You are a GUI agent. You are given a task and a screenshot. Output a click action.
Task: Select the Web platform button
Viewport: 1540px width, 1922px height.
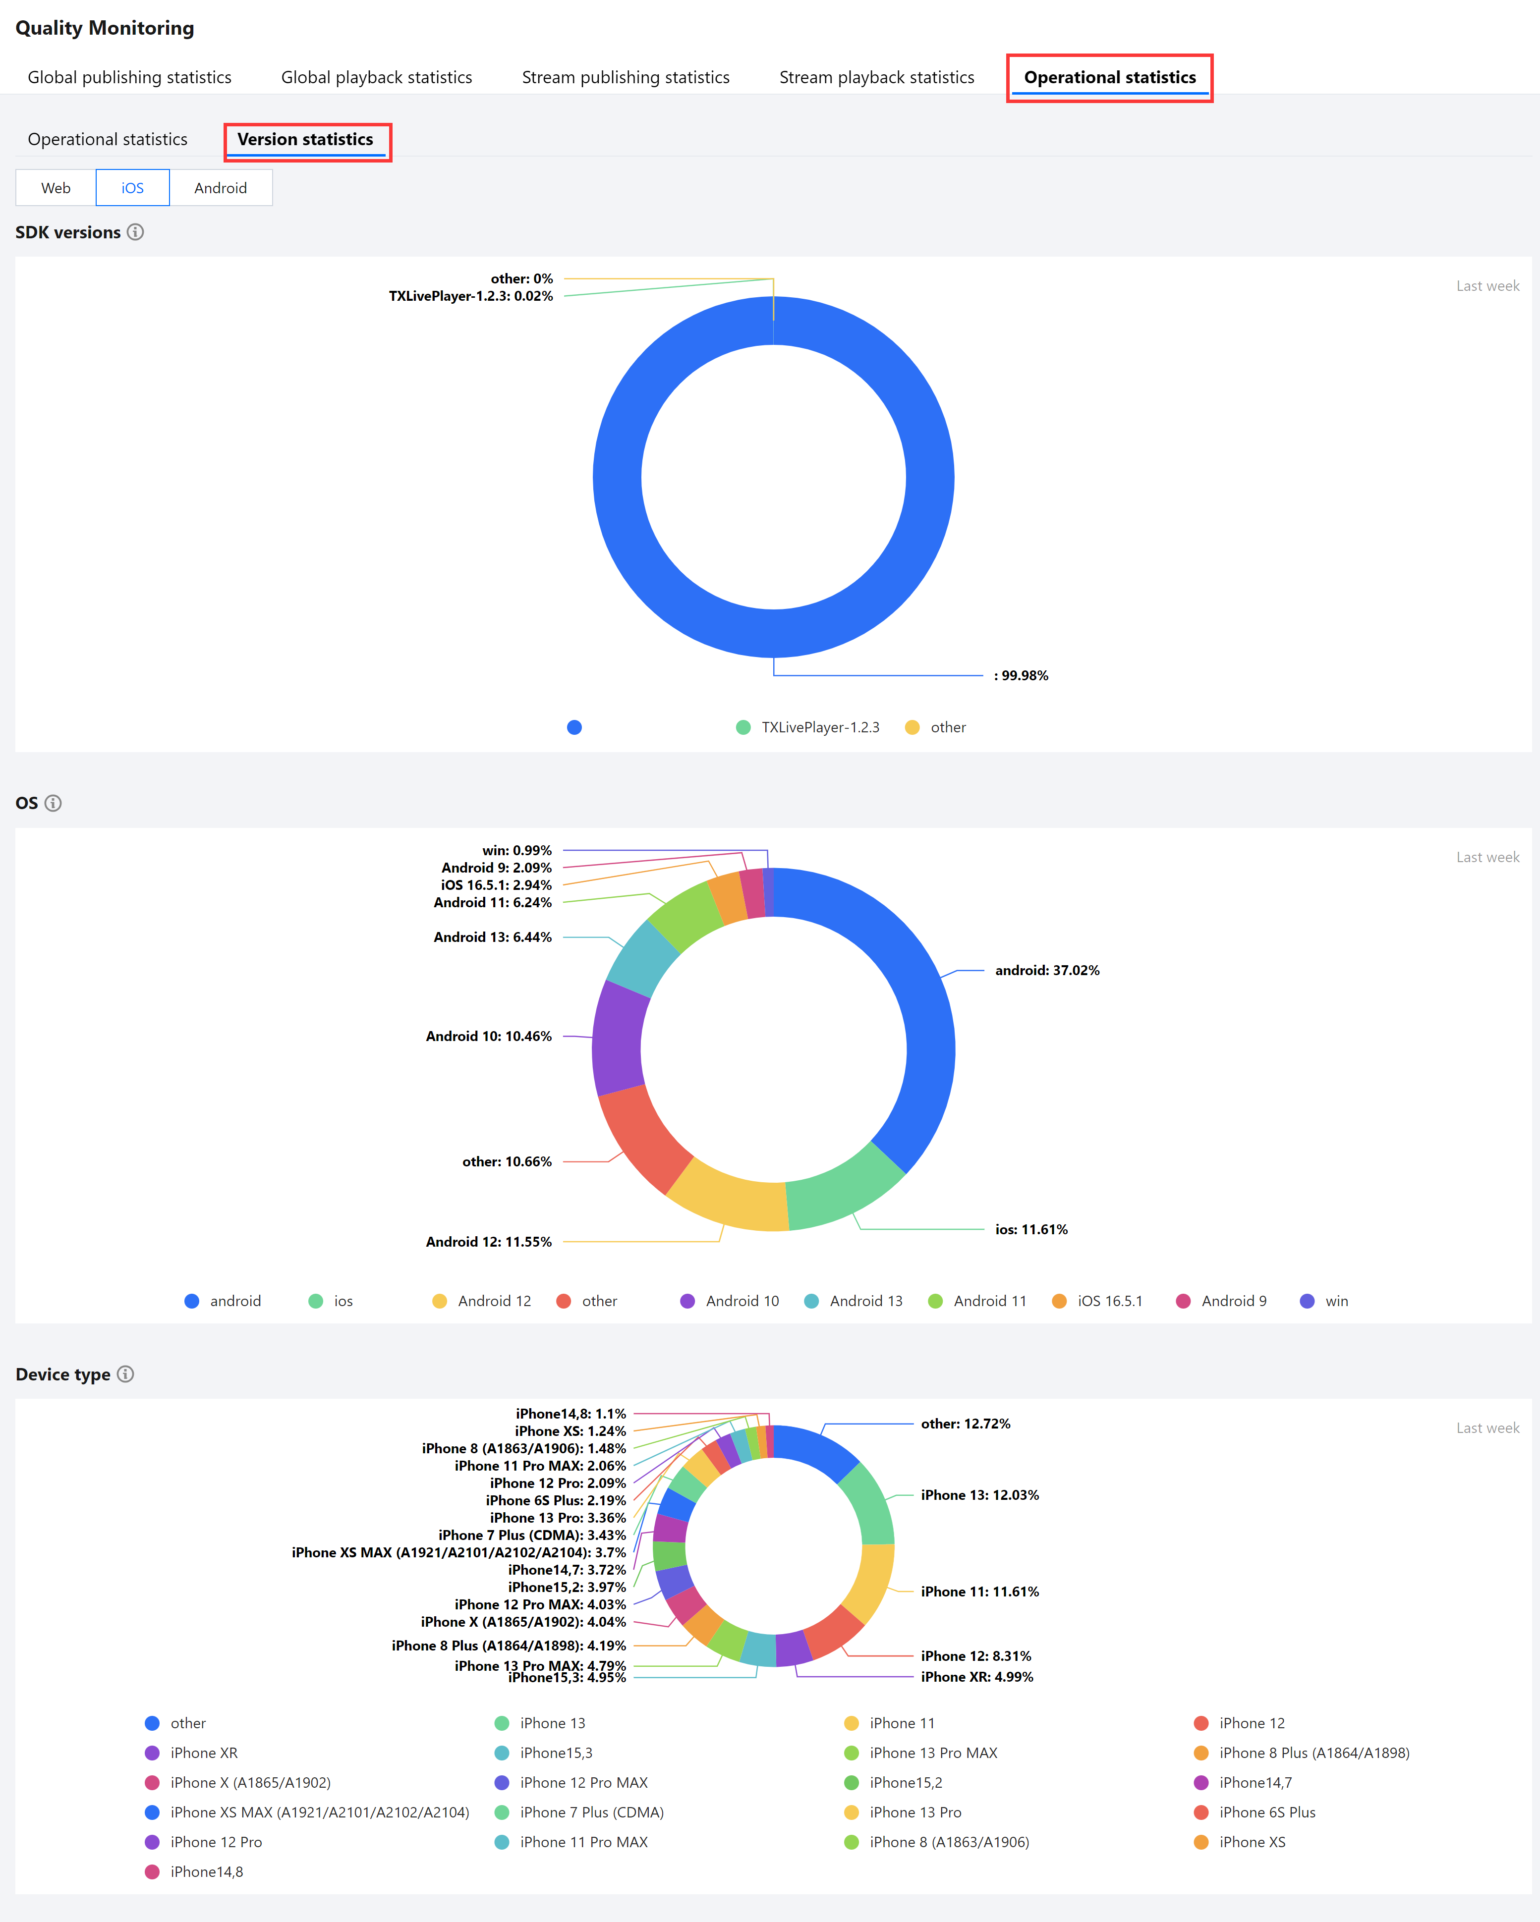point(56,188)
